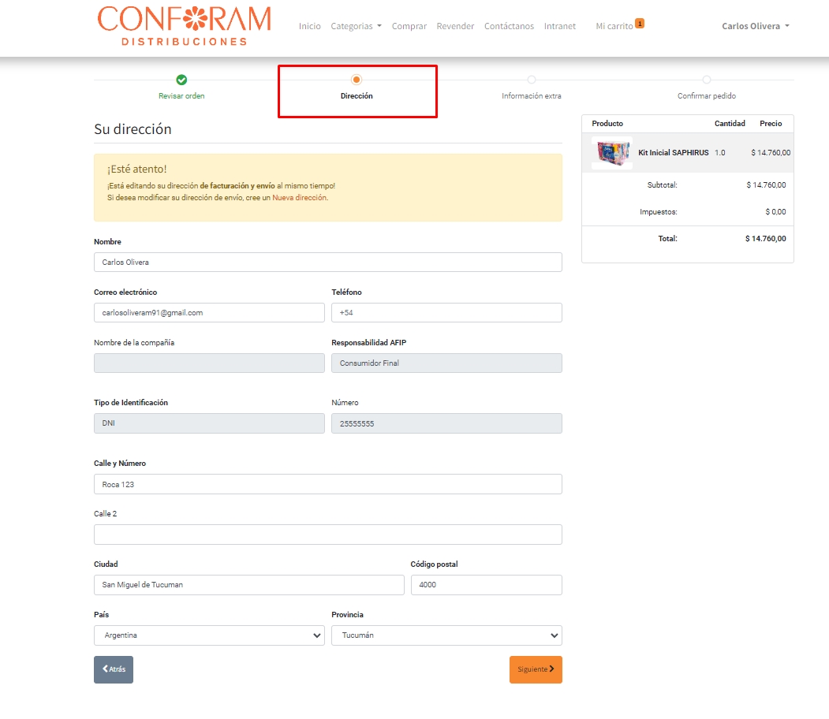Click the Código postal field
This screenshot has width=829, height=719.
click(x=486, y=585)
